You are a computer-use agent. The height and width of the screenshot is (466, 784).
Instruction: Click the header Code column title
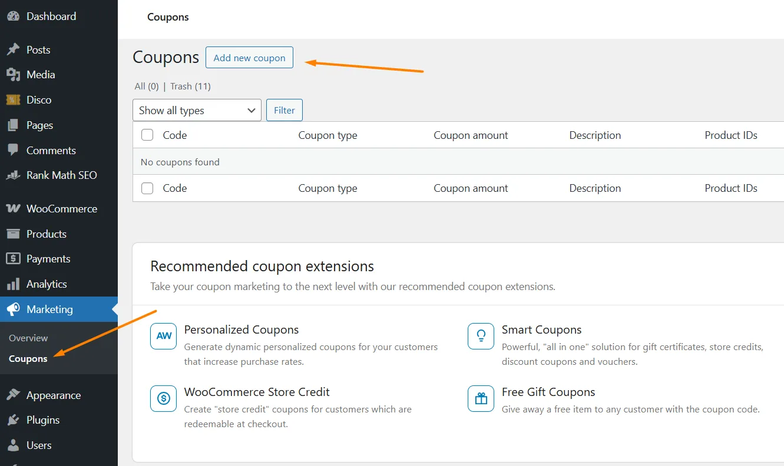point(175,135)
